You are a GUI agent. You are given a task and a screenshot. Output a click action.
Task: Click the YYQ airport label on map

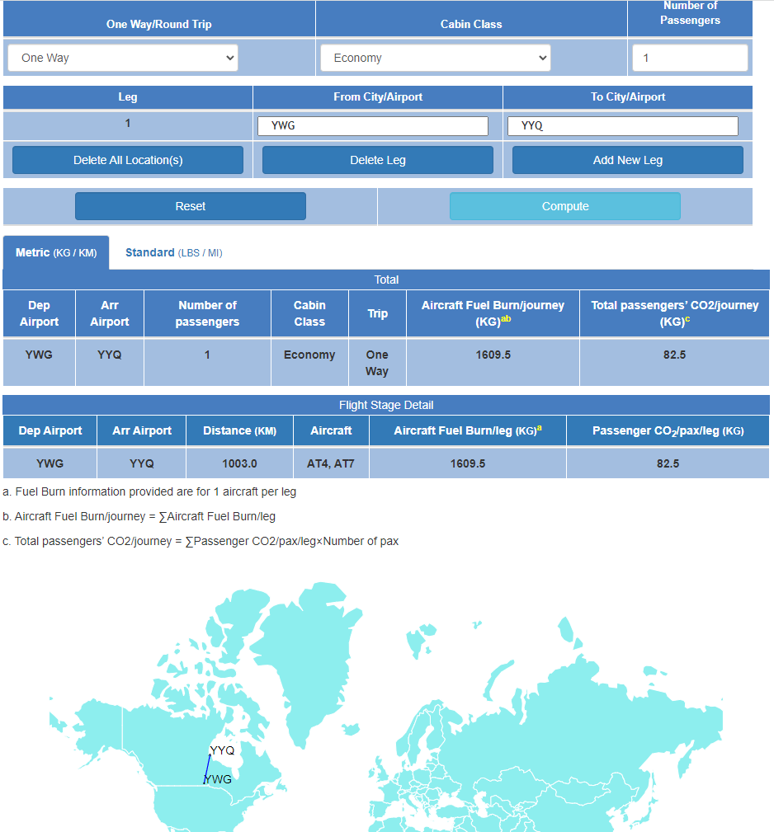point(223,750)
